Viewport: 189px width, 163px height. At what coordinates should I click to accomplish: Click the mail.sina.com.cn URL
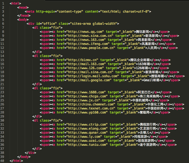point(90,72)
